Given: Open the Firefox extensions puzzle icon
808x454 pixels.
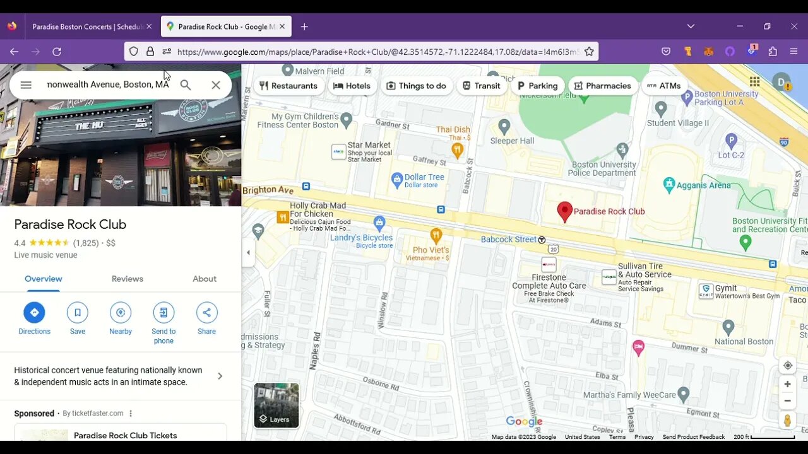Looking at the screenshot, I should [773, 52].
